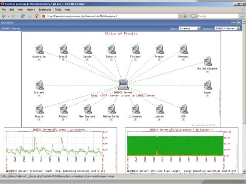246x184 pixels.
Task: Open the United Kingdom proxy dish icon
Action: click(x=207, y=61)
